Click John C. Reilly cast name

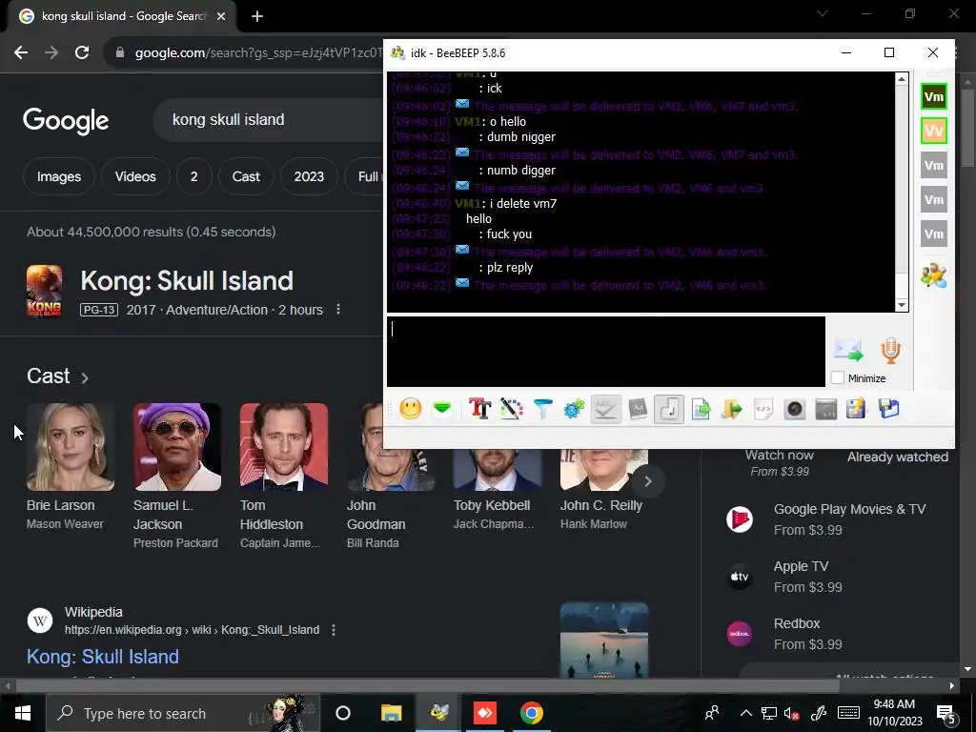(601, 505)
